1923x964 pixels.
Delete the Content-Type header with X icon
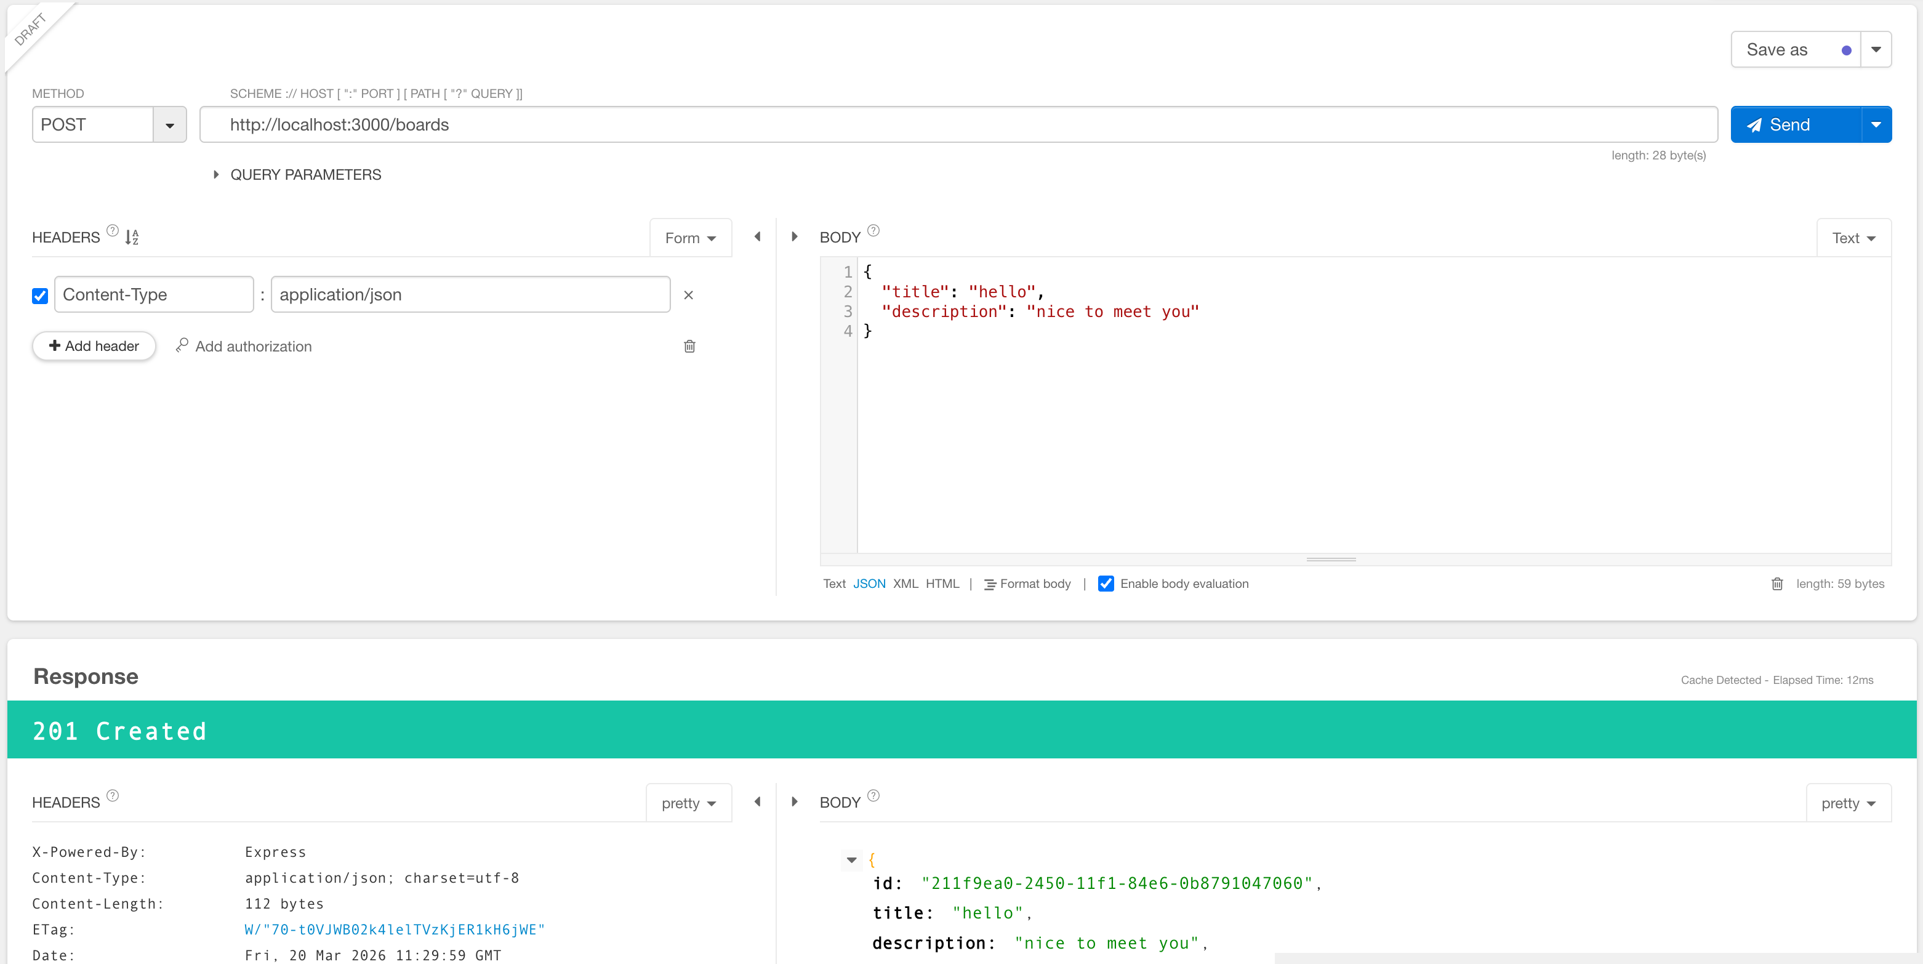click(x=688, y=295)
